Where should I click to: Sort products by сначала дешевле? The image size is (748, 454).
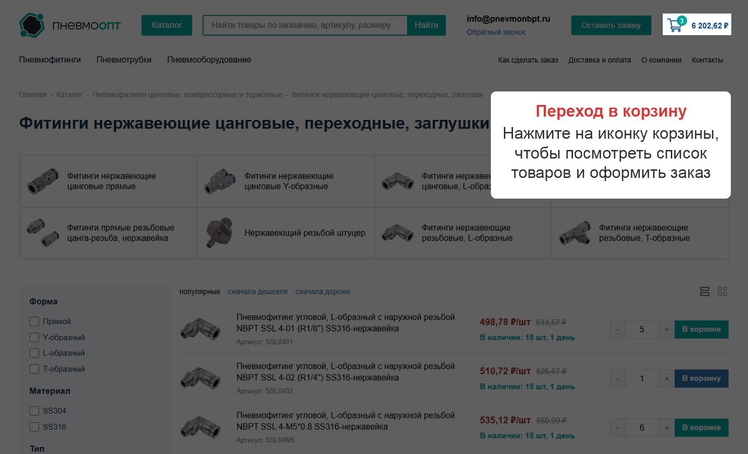pos(258,291)
